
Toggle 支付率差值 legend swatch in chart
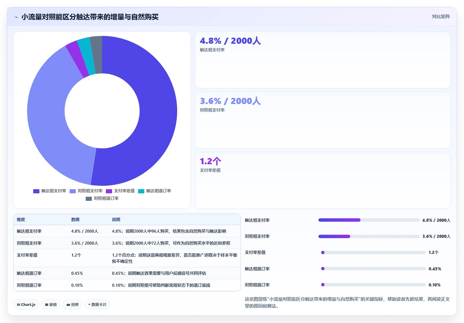[x=109, y=191]
